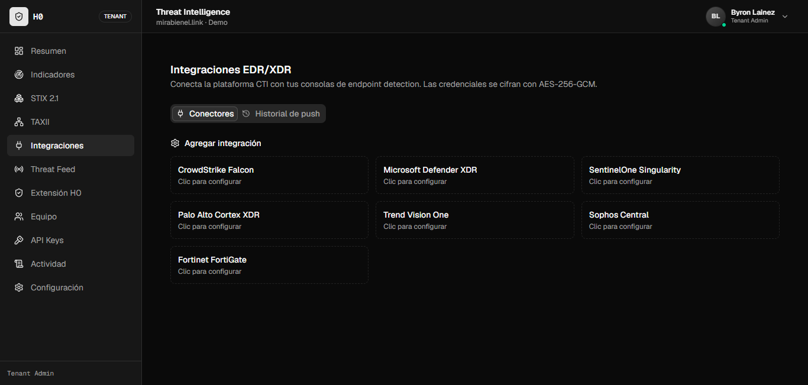Open Threat Feed page

70,169
